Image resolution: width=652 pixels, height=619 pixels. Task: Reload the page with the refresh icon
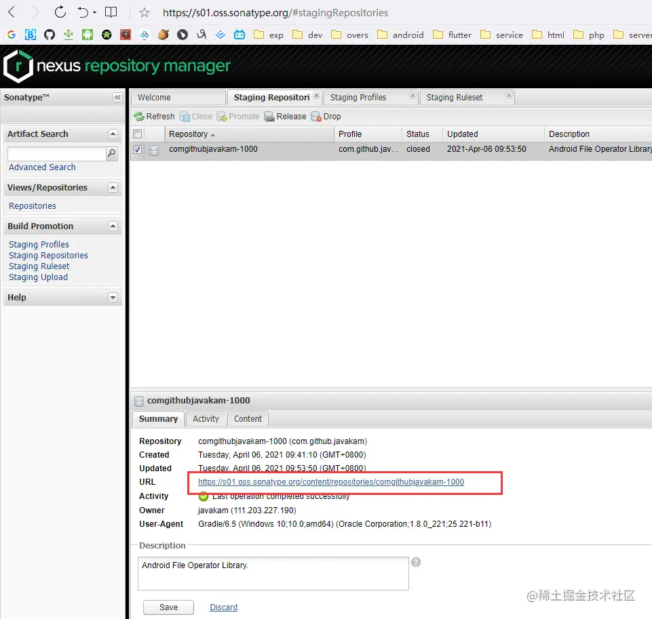point(60,12)
